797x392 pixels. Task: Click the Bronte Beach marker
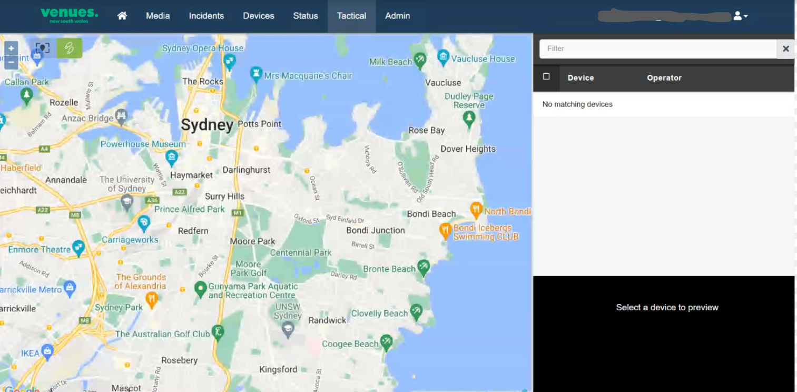[423, 267]
